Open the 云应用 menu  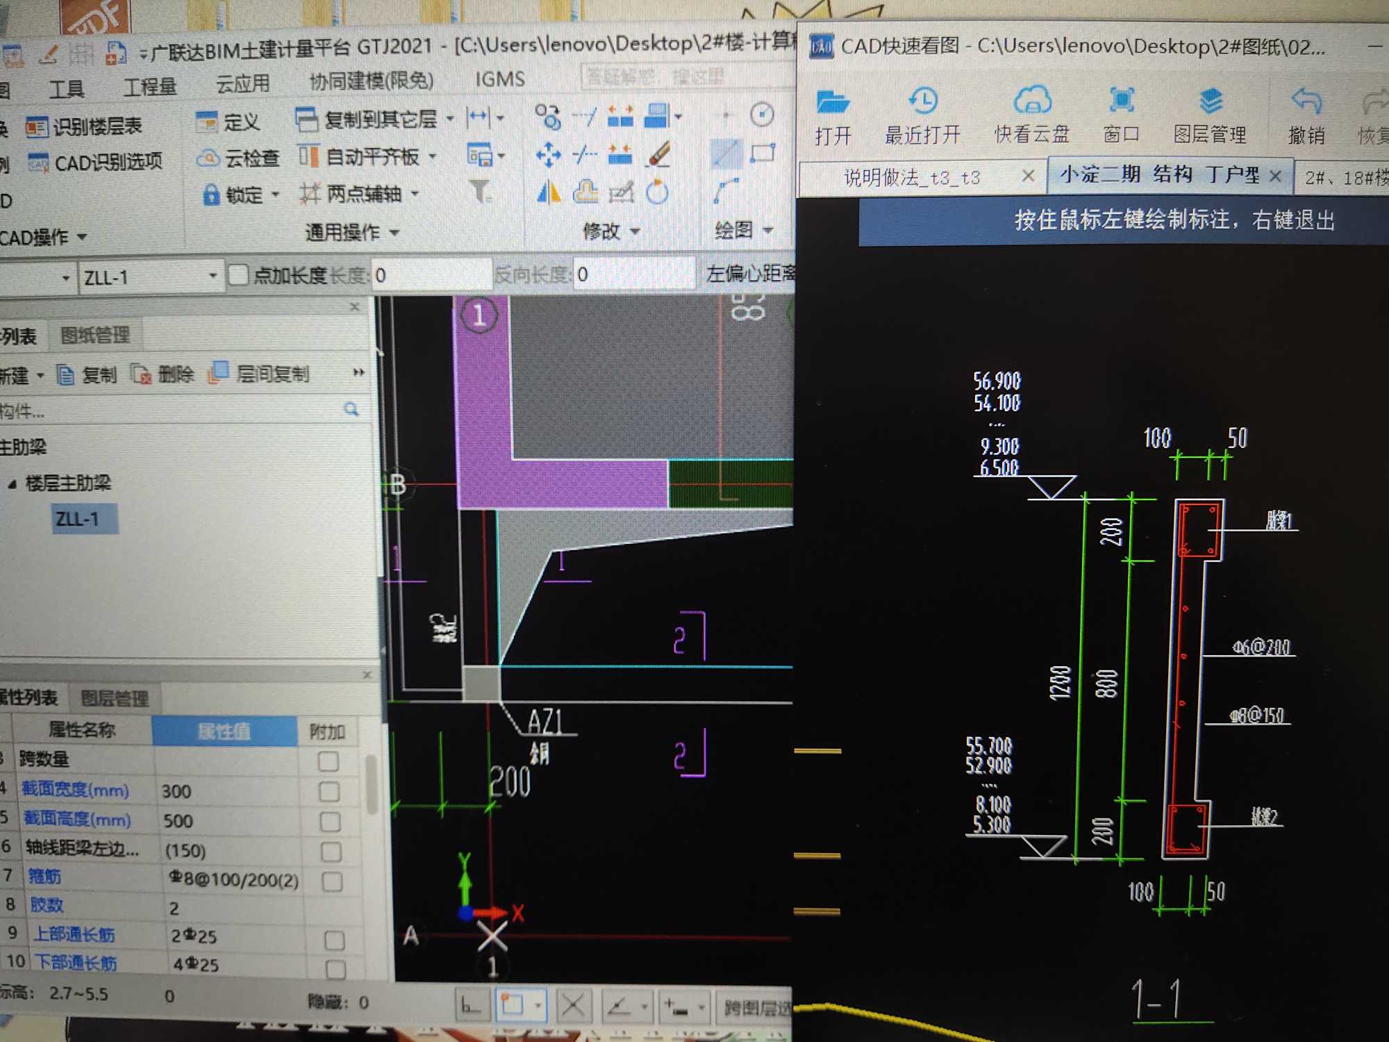[242, 84]
